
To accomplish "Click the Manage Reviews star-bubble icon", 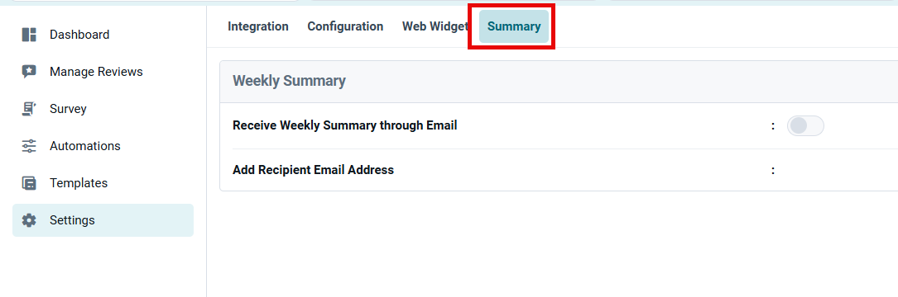I will click(x=29, y=72).
